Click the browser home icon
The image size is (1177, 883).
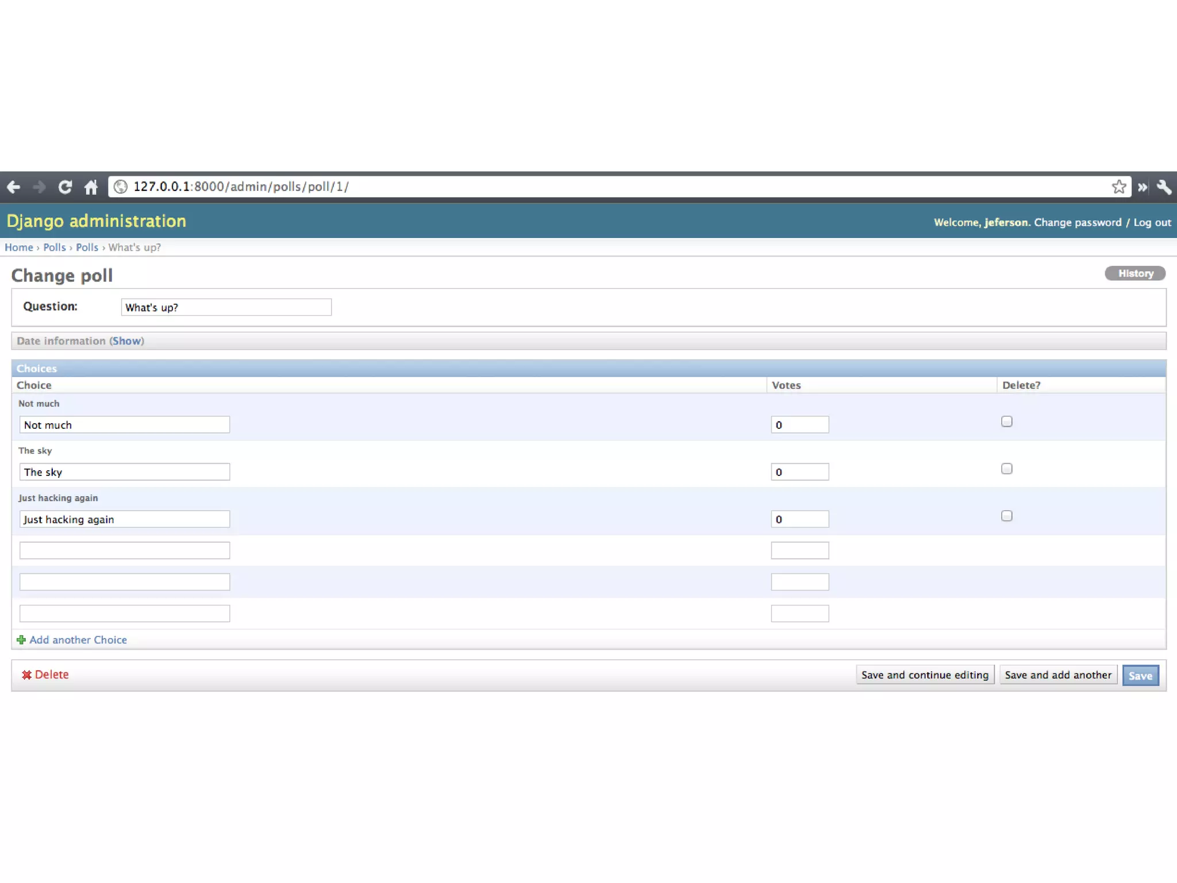pos(91,187)
